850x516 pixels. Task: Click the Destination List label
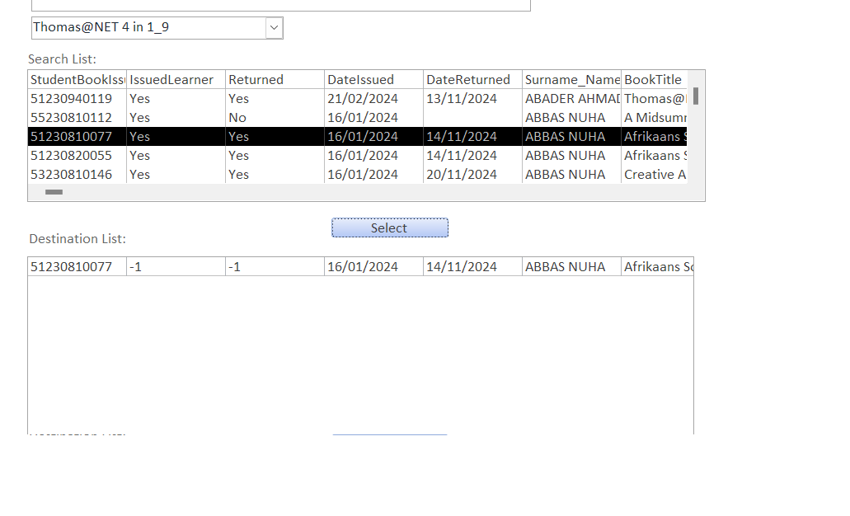(77, 239)
